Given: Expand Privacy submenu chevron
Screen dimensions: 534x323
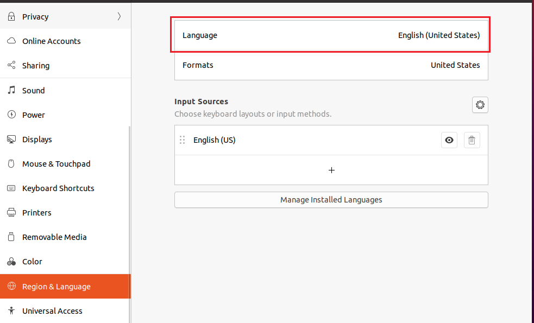Looking at the screenshot, I should pos(119,17).
